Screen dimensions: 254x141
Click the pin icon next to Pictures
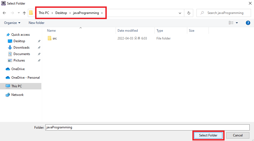39,60
